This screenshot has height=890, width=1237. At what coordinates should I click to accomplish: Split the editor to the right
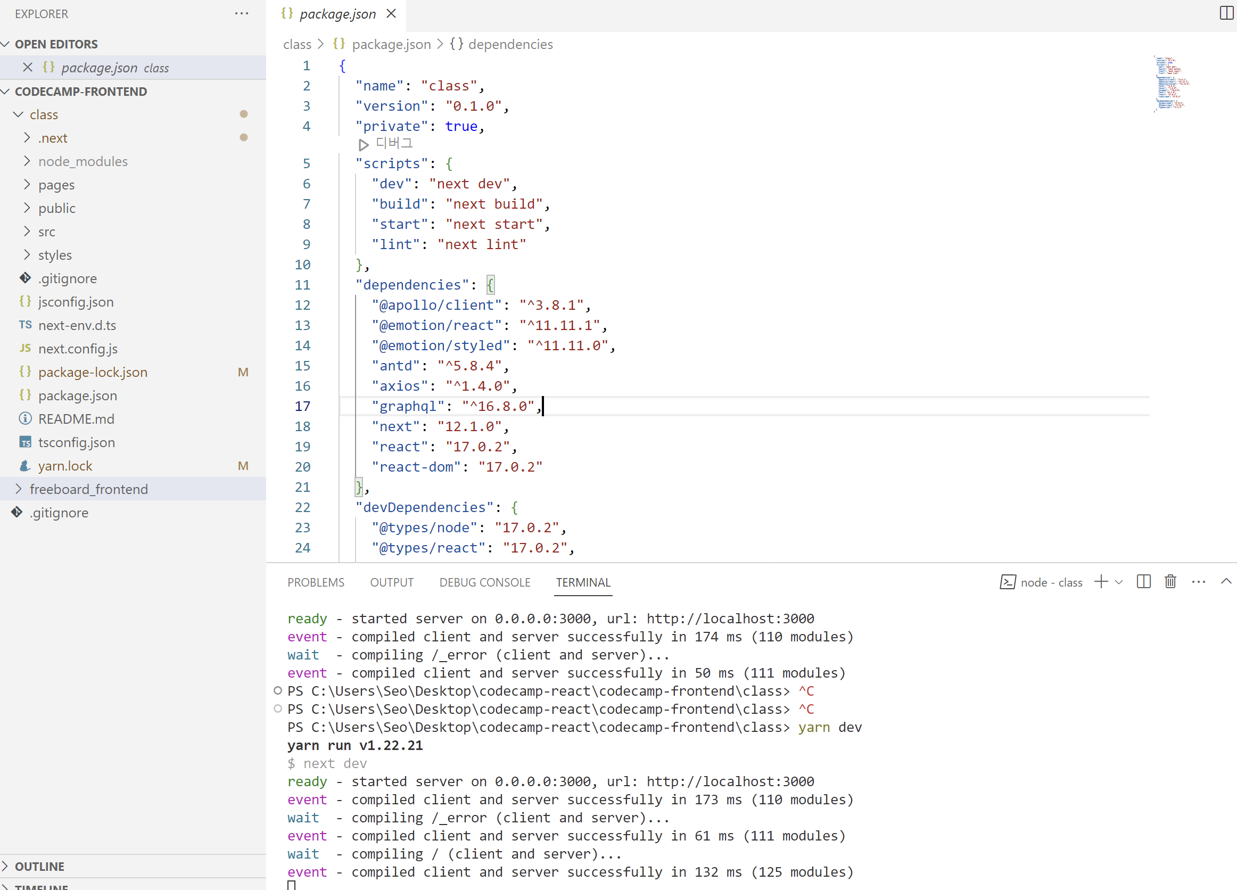point(1226,13)
